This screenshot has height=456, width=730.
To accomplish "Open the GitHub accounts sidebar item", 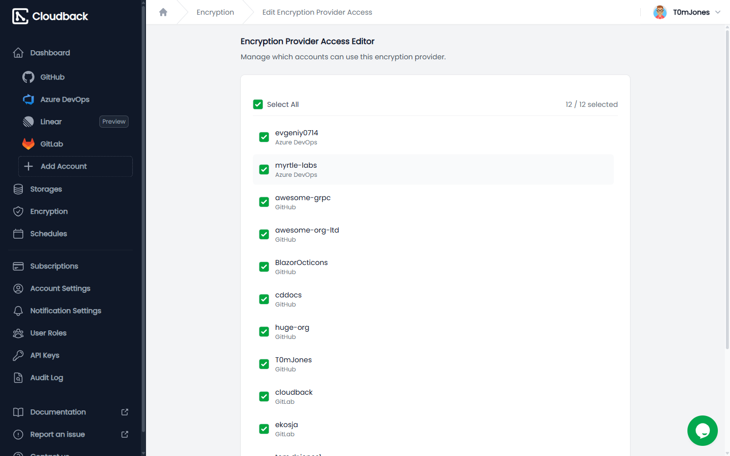I will pos(75,77).
